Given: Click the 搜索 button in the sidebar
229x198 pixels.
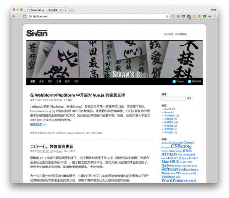Looking at the screenshot, I should 189,98.
